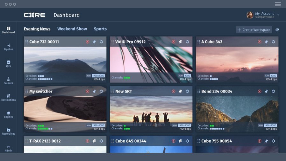Click the 1920x1080 badge on Cube 732 00011

click(98, 76)
